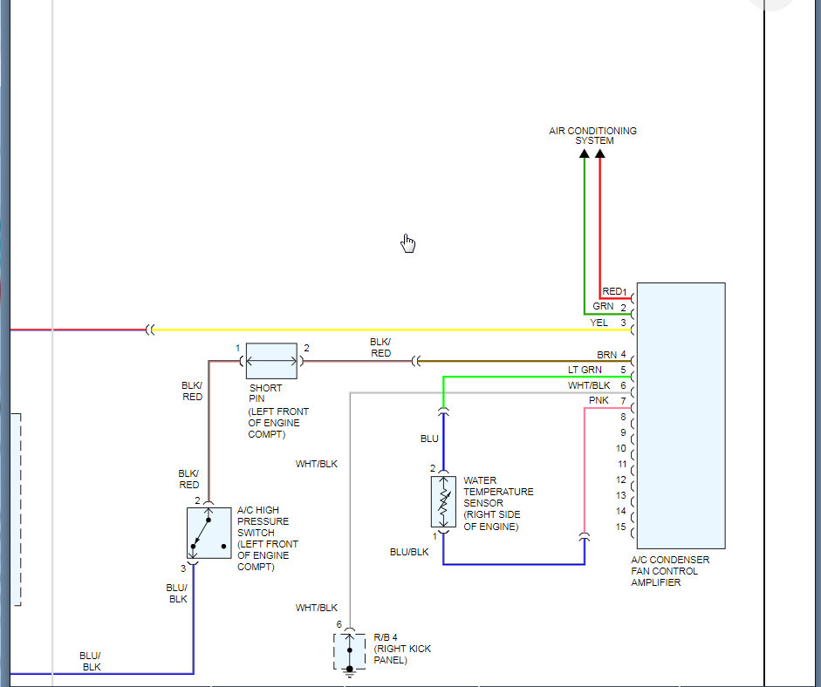The image size is (821, 687).
Task: Click the BLU/BLK label along bottom edge wire
Action: pos(91,662)
